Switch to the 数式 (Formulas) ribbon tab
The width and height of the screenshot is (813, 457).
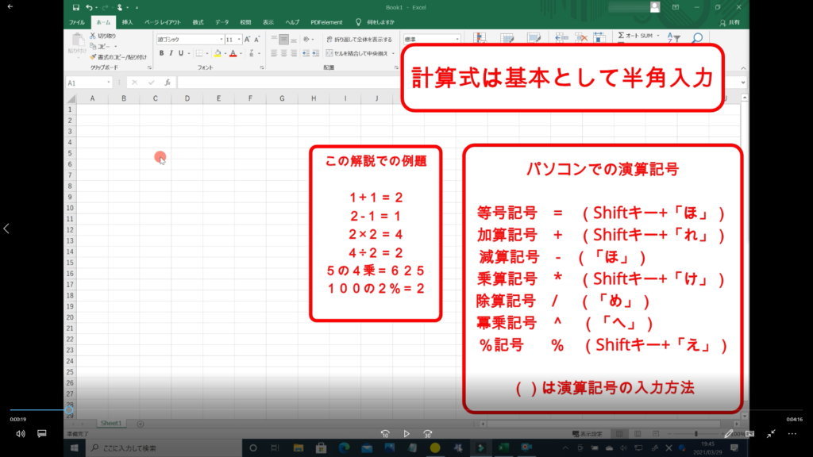coord(198,22)
